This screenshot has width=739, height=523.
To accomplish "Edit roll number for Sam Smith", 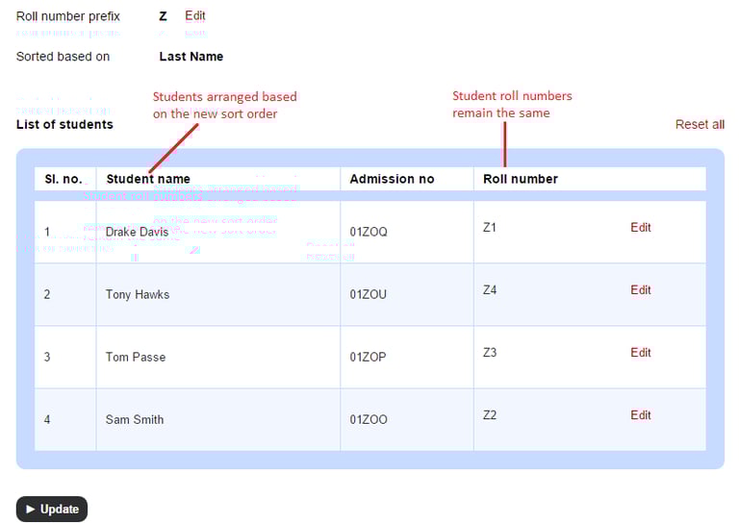I will (x=641, y=415).
